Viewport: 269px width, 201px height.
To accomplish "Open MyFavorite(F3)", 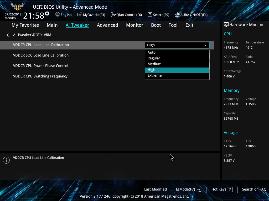I will (x=91, y=15).
